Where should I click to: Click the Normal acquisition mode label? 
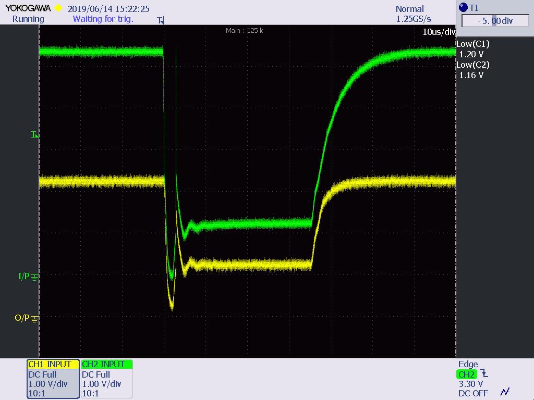point(410,9)
